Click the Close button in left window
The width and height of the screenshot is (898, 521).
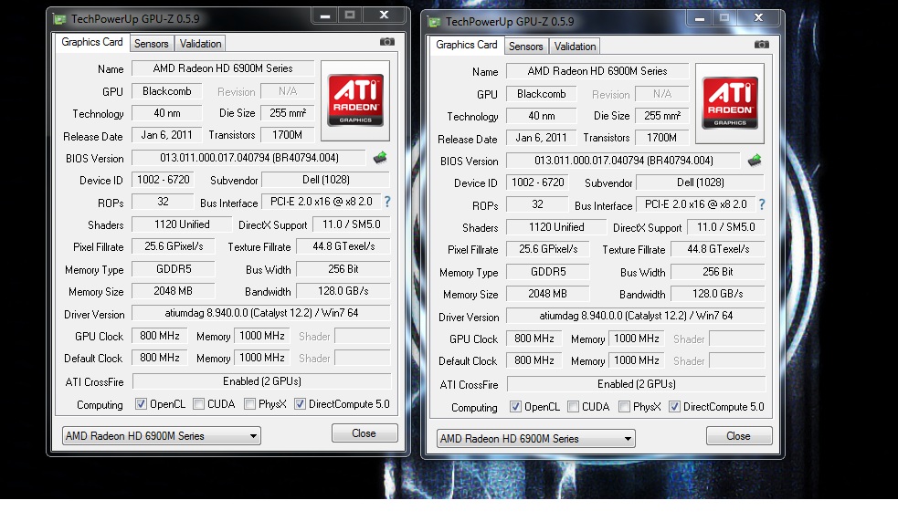(364, 432)
